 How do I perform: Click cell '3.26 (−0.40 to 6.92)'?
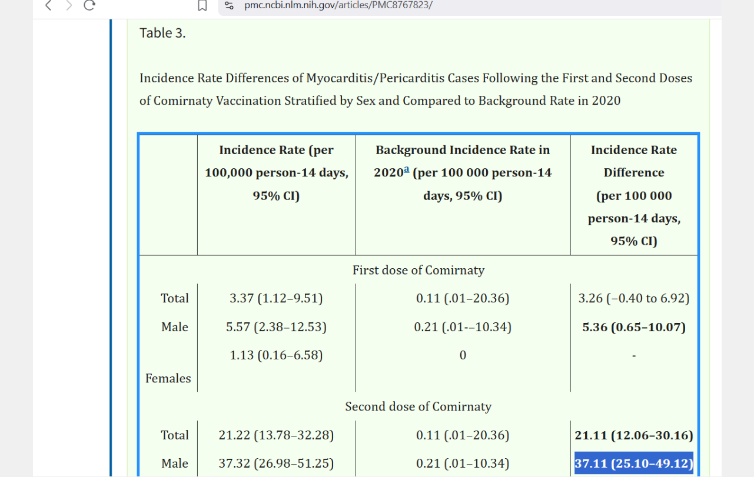[x=634, y=298]
